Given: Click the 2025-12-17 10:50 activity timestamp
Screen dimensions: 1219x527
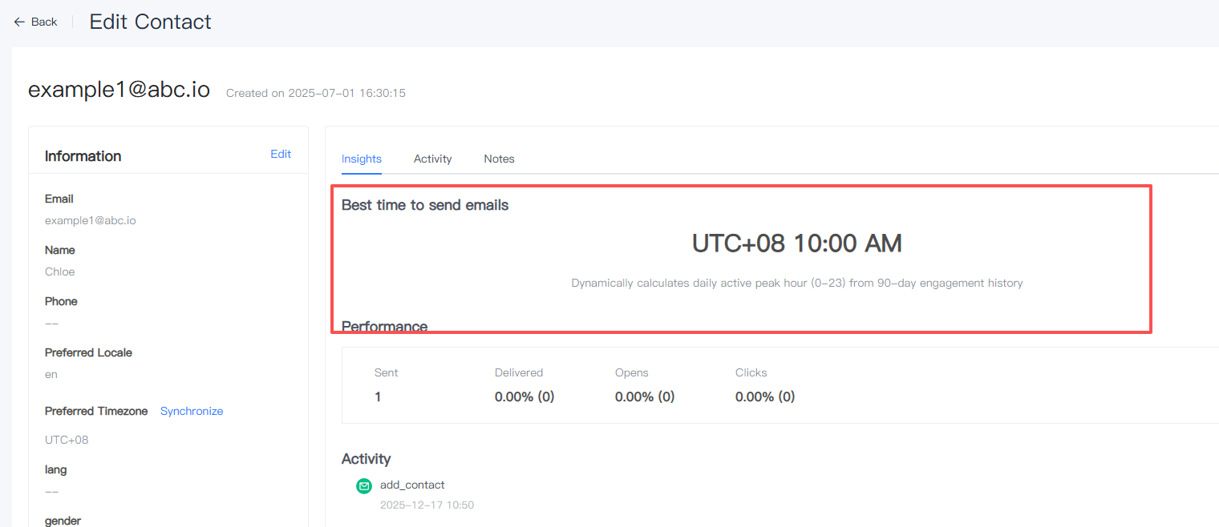Looking at the screenshot, I should tap(427, 505).
